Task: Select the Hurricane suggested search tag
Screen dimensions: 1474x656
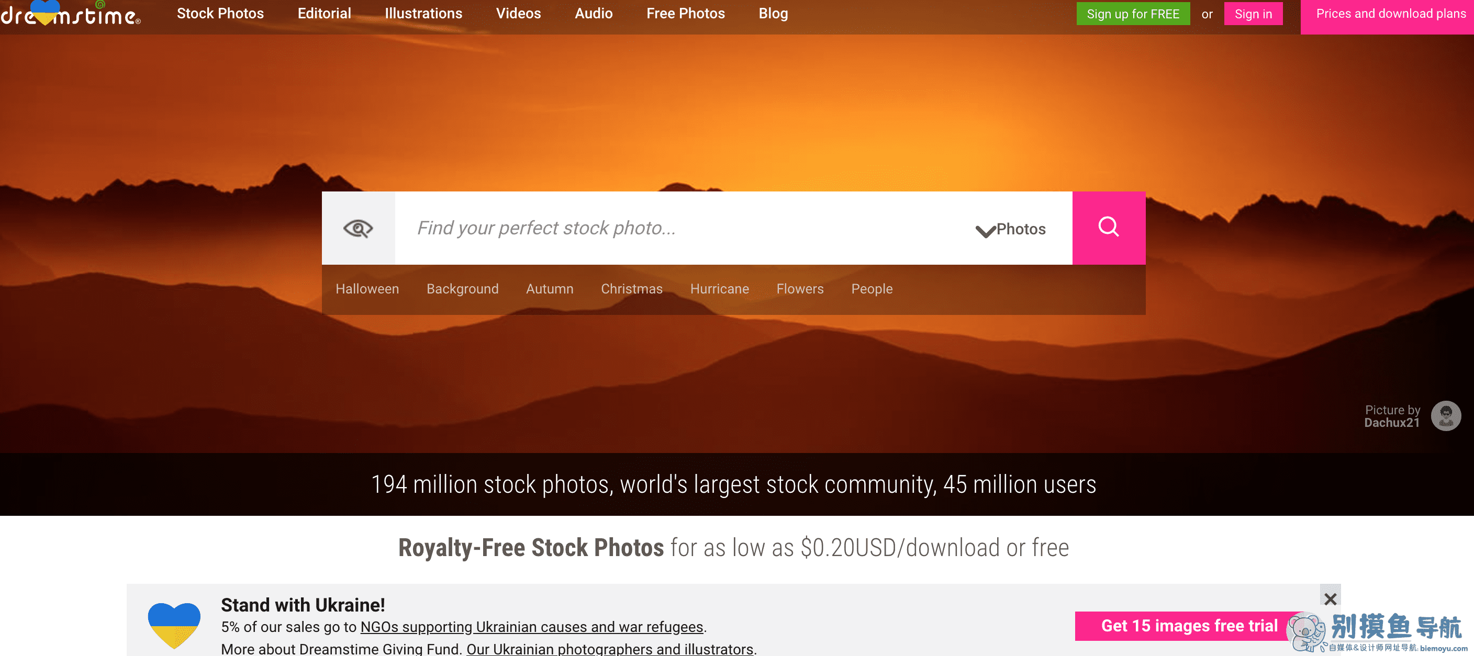Action: [719, 289]
